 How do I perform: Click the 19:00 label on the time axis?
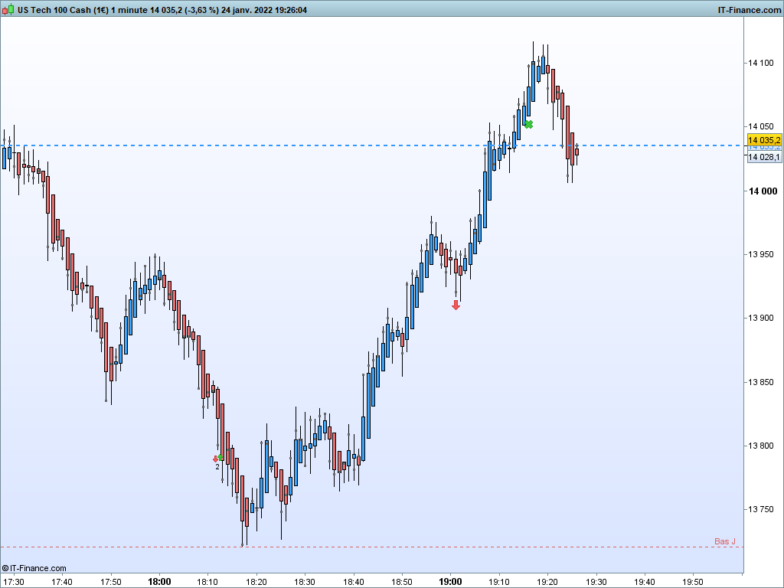click(x=450, y=582)
